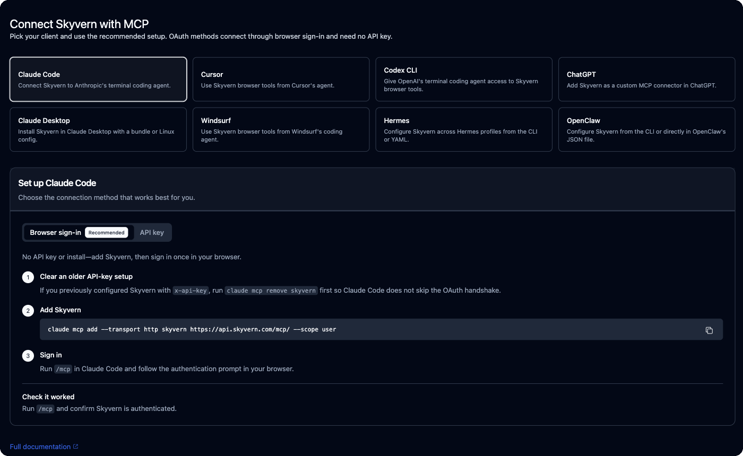Click the x-api-key inline code

pyautogui.click(x=191, y=291)
